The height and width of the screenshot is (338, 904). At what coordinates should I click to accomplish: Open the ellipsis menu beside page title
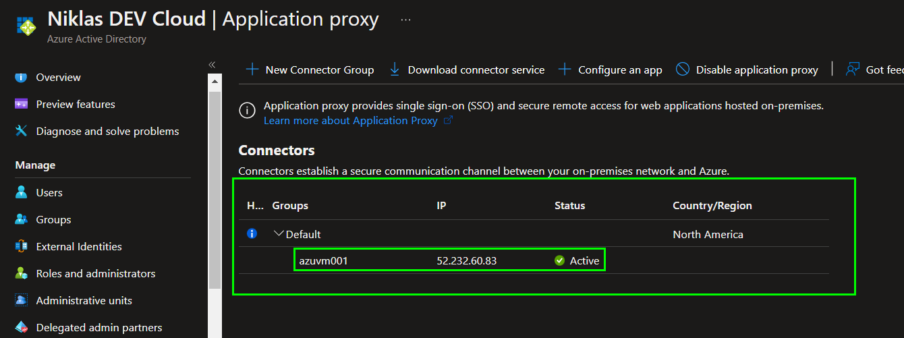(405, 20)
